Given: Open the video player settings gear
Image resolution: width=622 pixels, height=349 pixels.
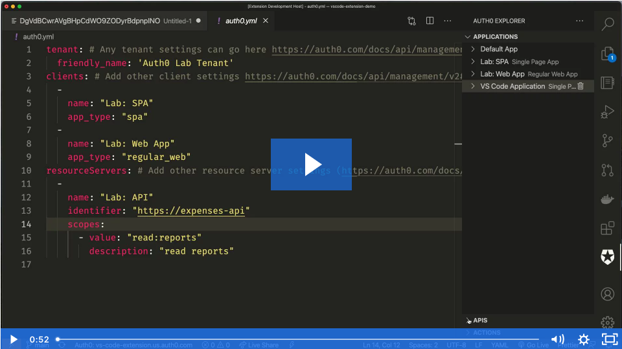Looking at the screenshot, I should (x=584, y=339).
